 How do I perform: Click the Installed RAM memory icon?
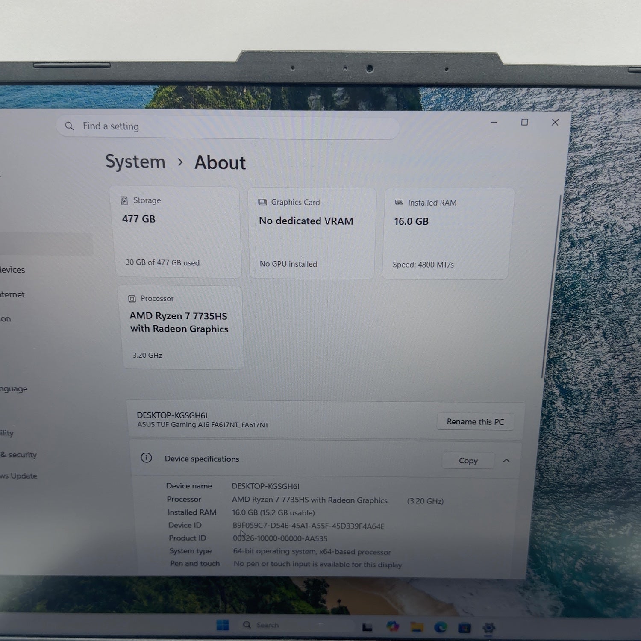[x=399, y=202]
